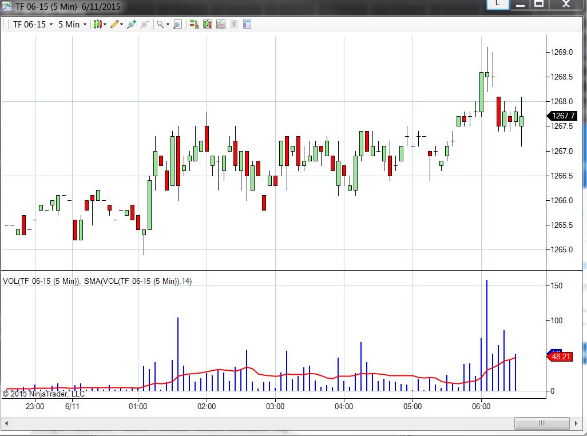The width and height of the screenshot is (587, 436).
Task: Click the 150 volume axis label
Action: point(556,286)
